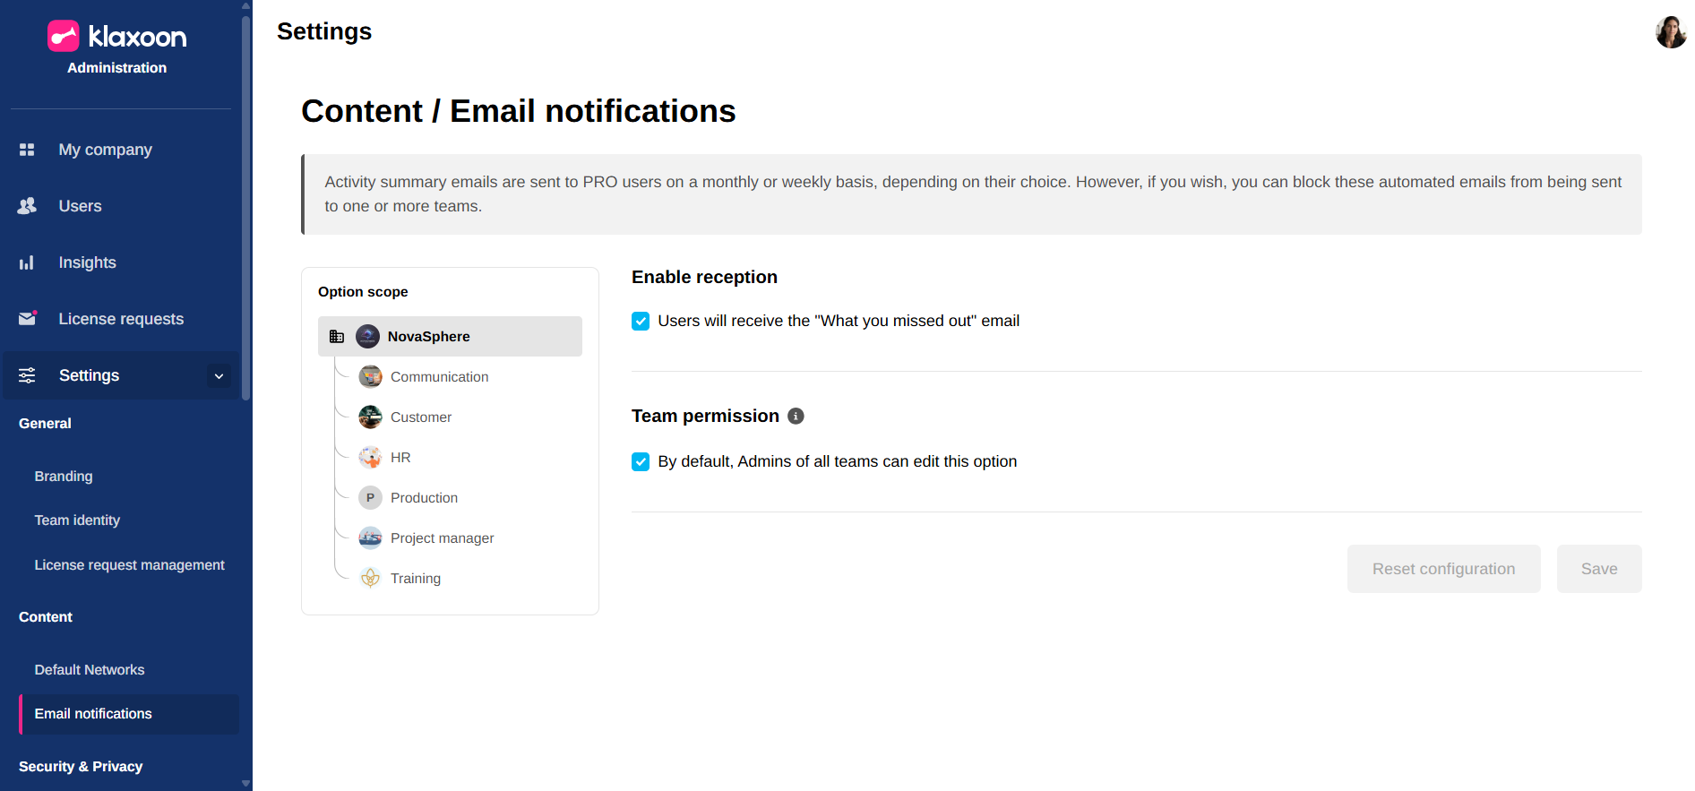Click the Users people icon
The width and height of the screenshot is (1695, 791).
click(27, 206)
